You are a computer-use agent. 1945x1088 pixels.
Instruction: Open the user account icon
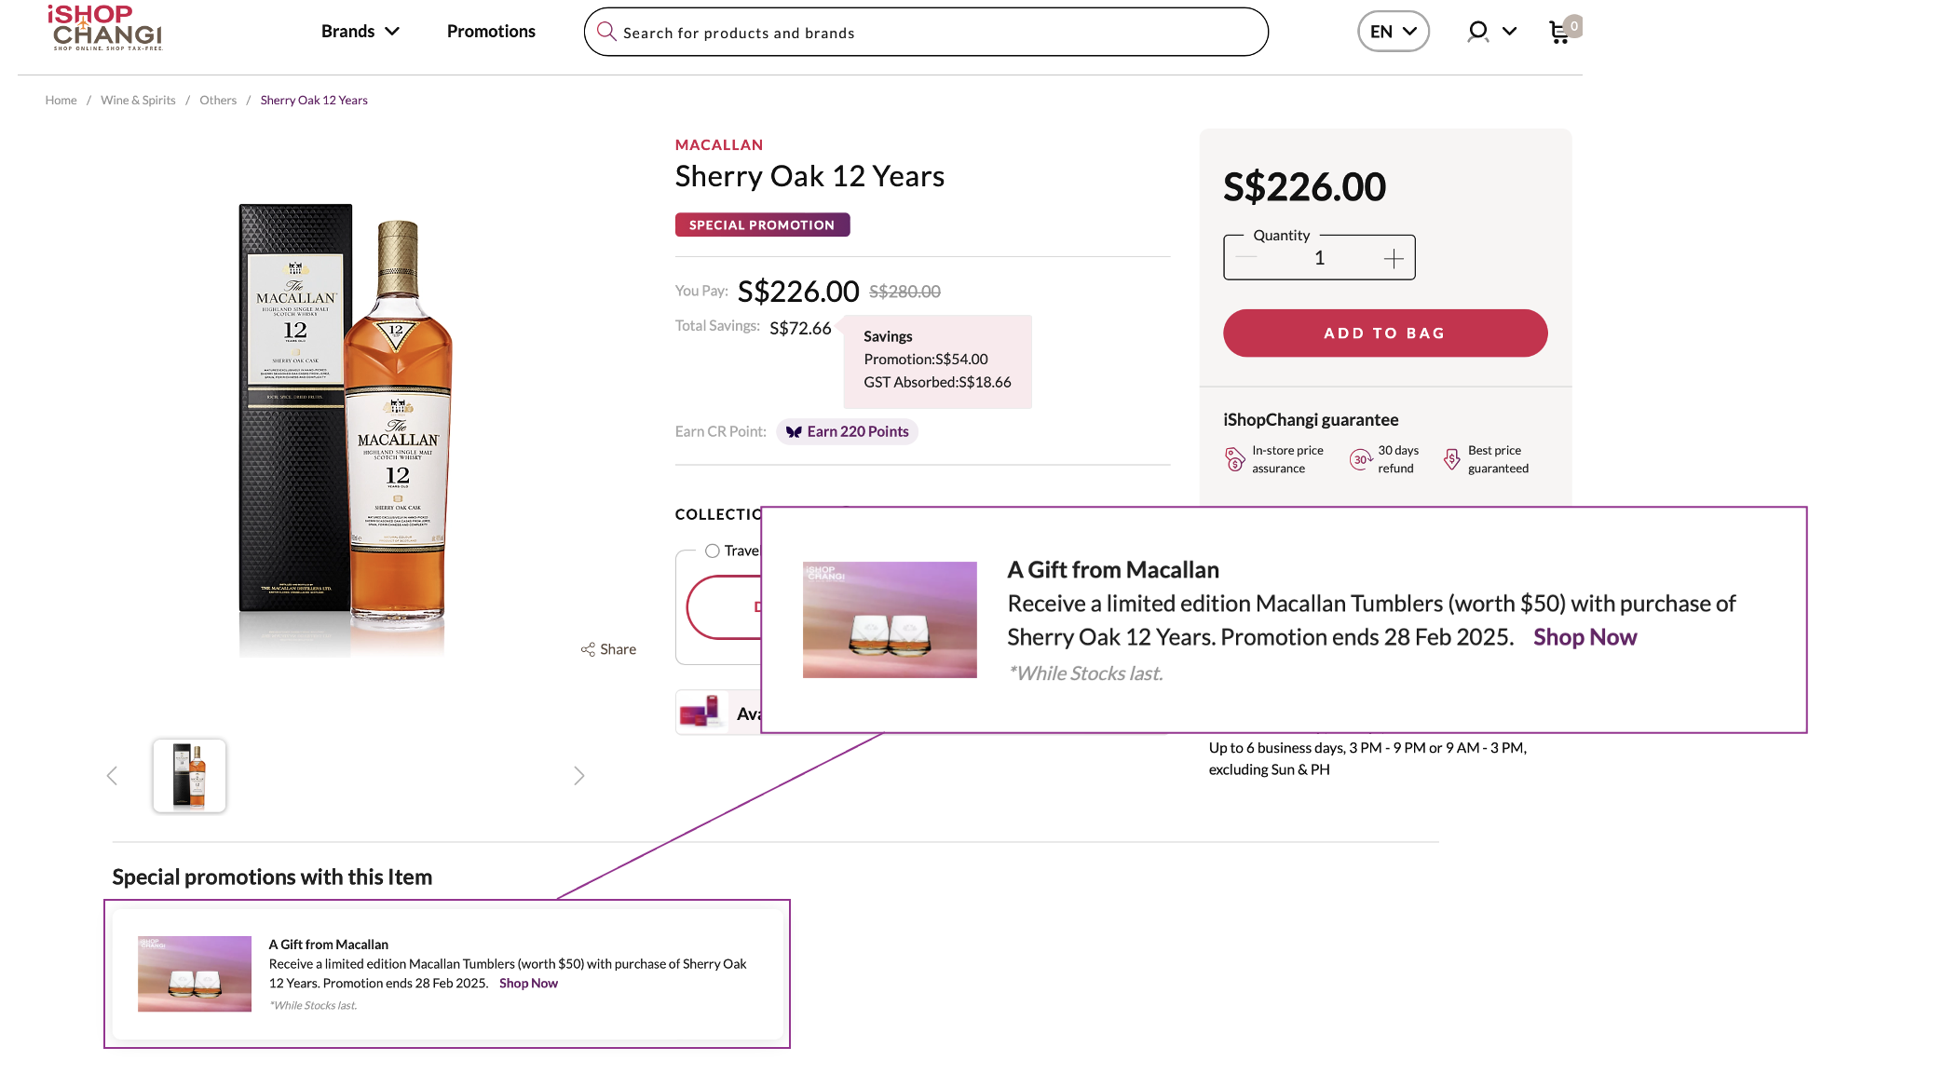pos(1477,32)
